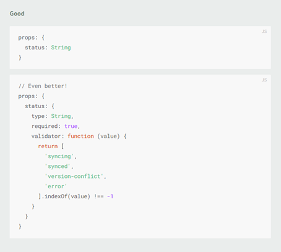Click the purple true keyword
Viewport: 281px width, 252px height.
tap(71, 126)
